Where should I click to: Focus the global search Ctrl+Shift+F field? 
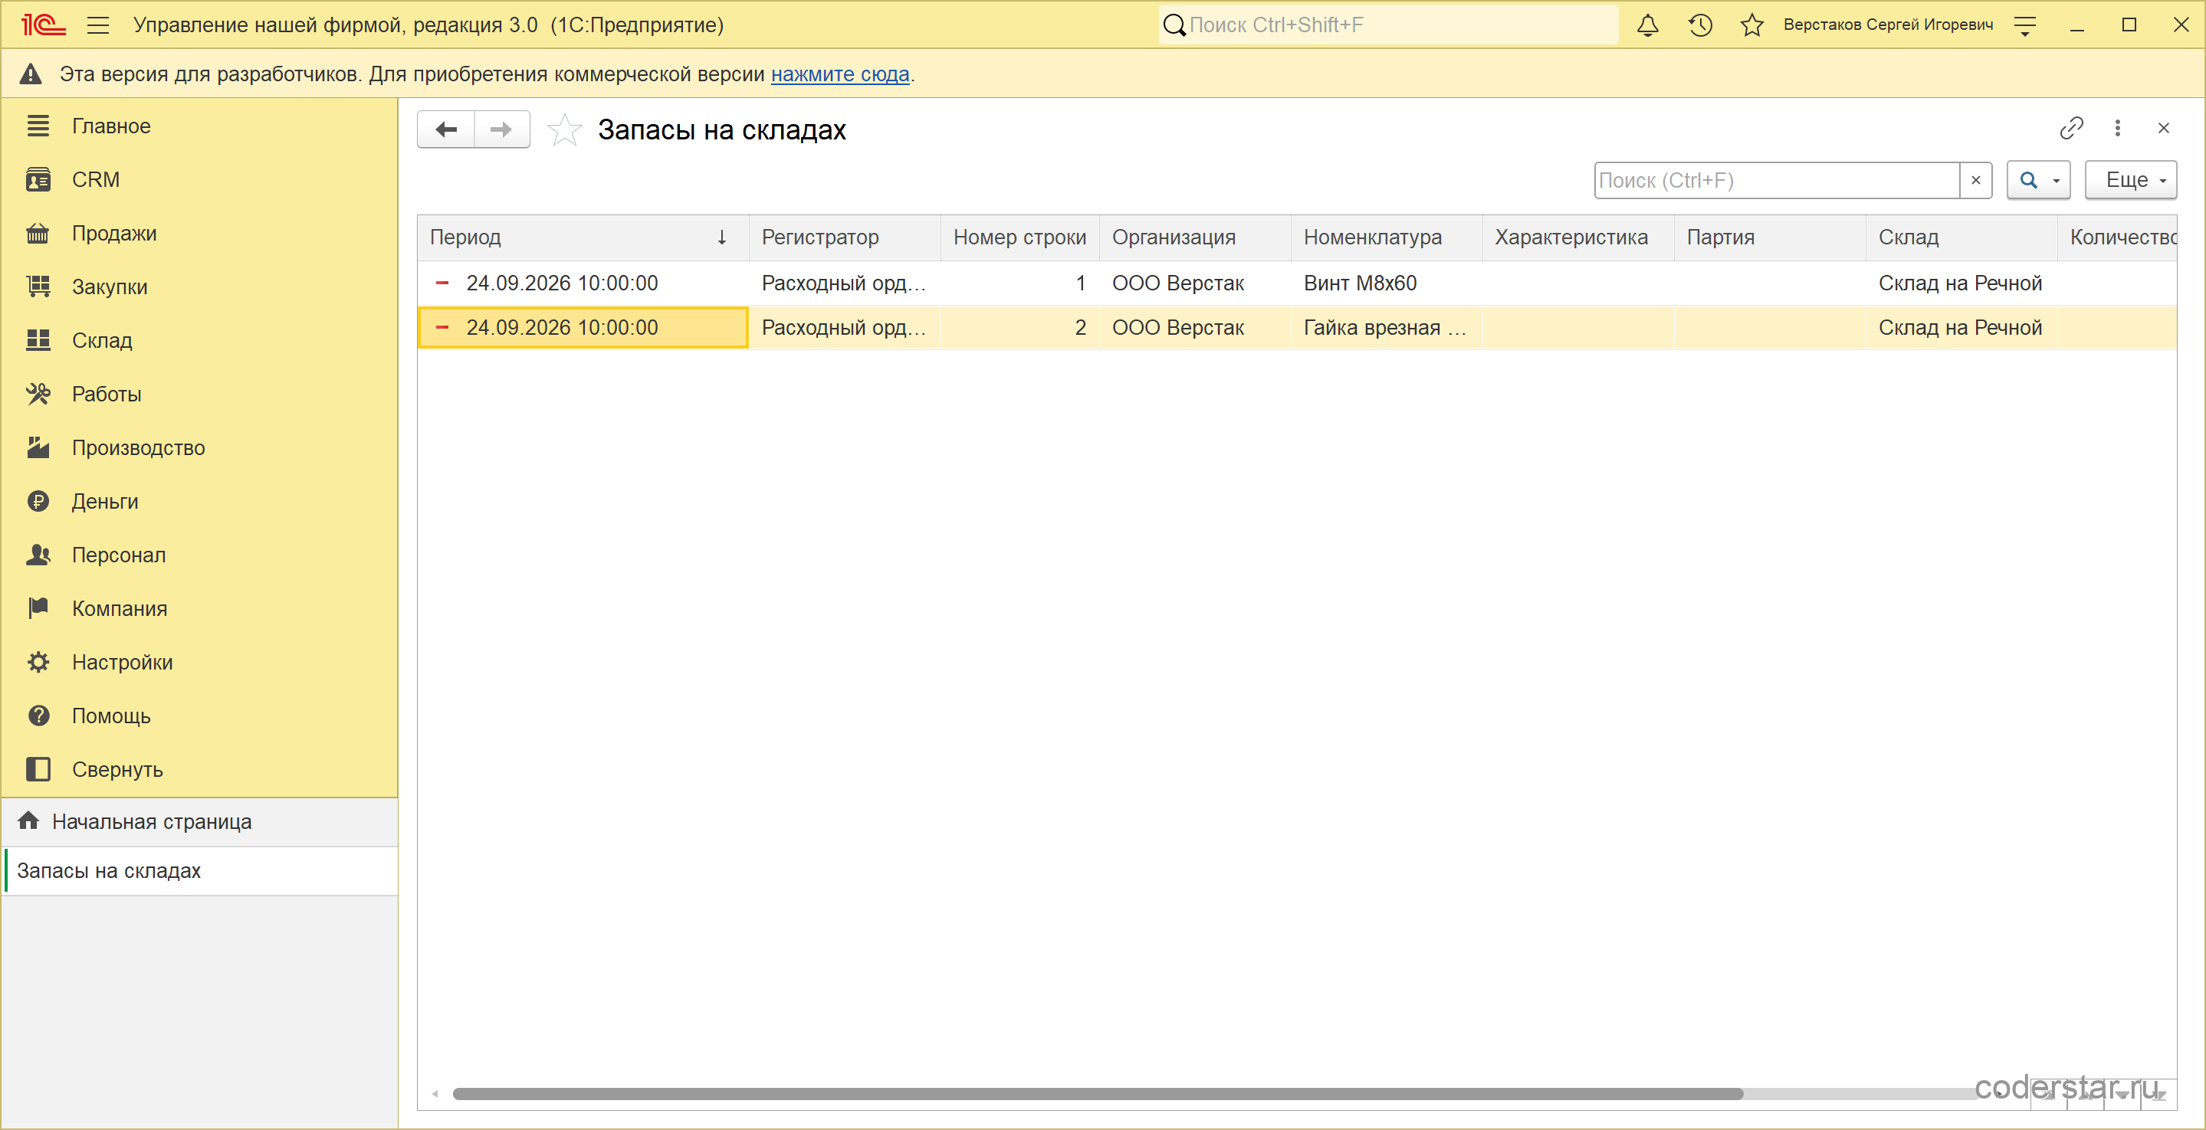click(x=1388, y=25)
